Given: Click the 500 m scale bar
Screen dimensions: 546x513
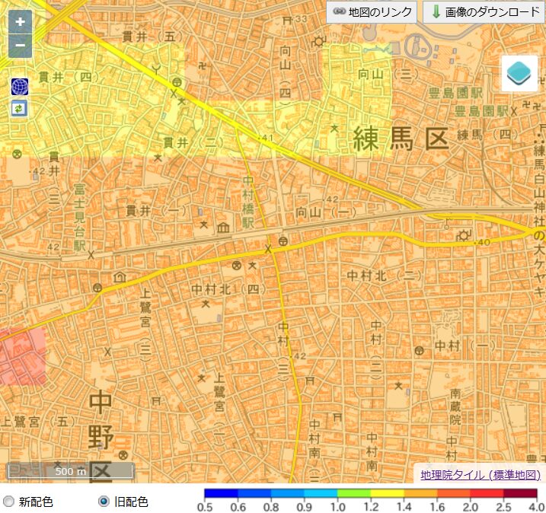Looking at the screenshot, I should tap(70, 471).
